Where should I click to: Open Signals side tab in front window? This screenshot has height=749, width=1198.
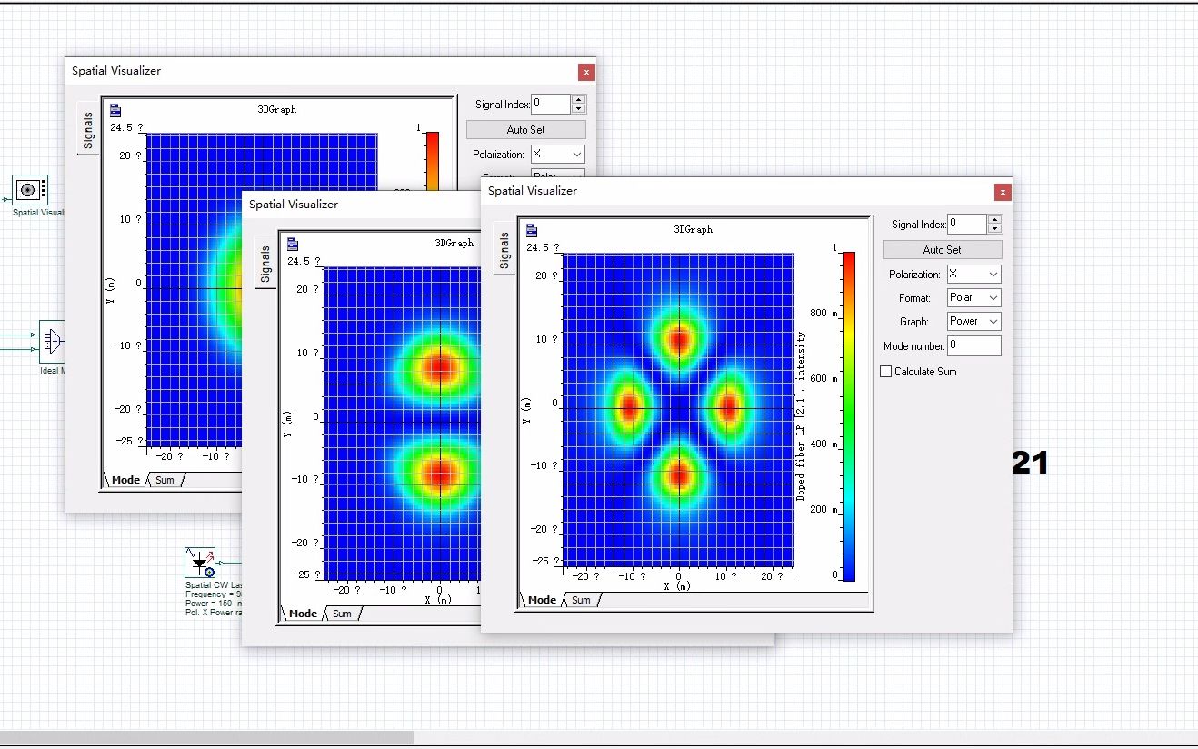pyautogui.click(x=505, y=250)
